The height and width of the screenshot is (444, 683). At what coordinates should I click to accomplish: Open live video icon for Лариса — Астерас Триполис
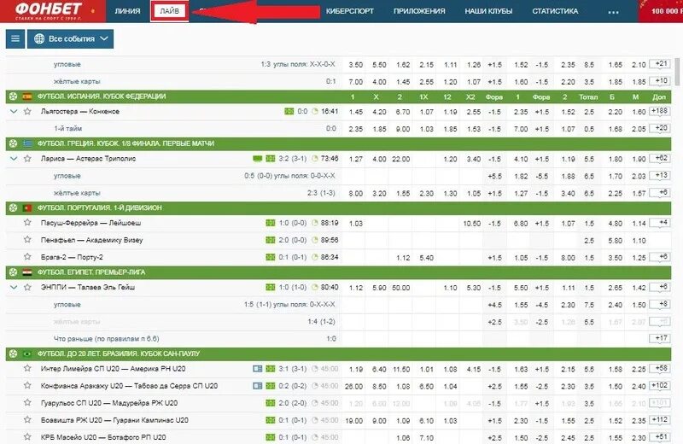pos(258,159)
